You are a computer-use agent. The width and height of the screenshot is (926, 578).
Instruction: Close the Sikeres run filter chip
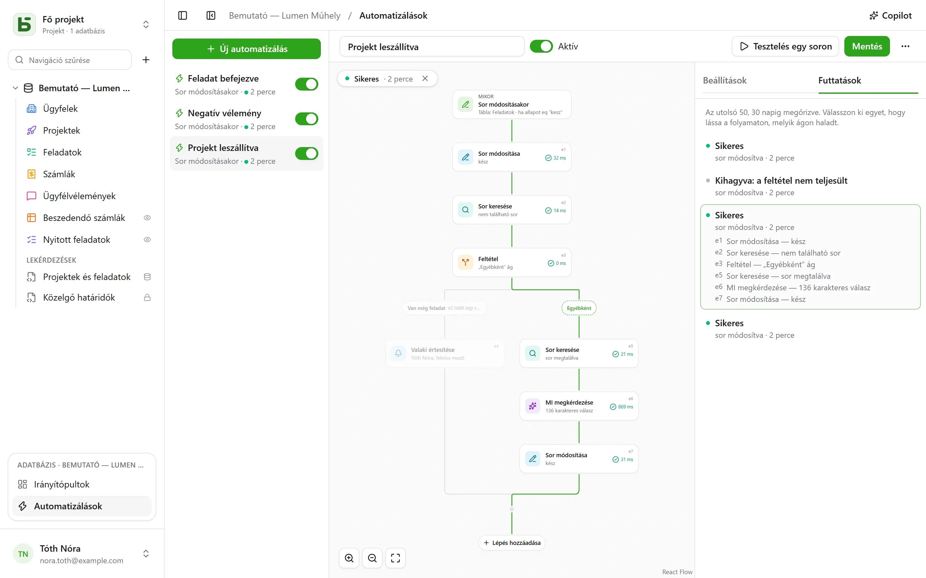(x=425, y=78)
